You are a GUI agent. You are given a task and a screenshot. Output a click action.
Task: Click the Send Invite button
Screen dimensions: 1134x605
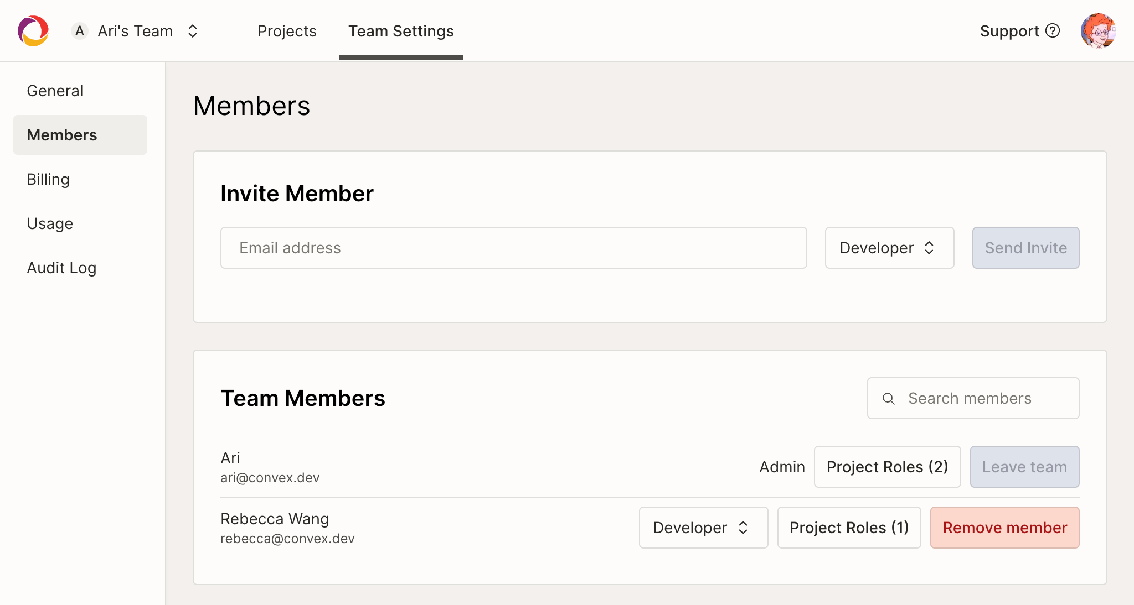(1025, 248)
